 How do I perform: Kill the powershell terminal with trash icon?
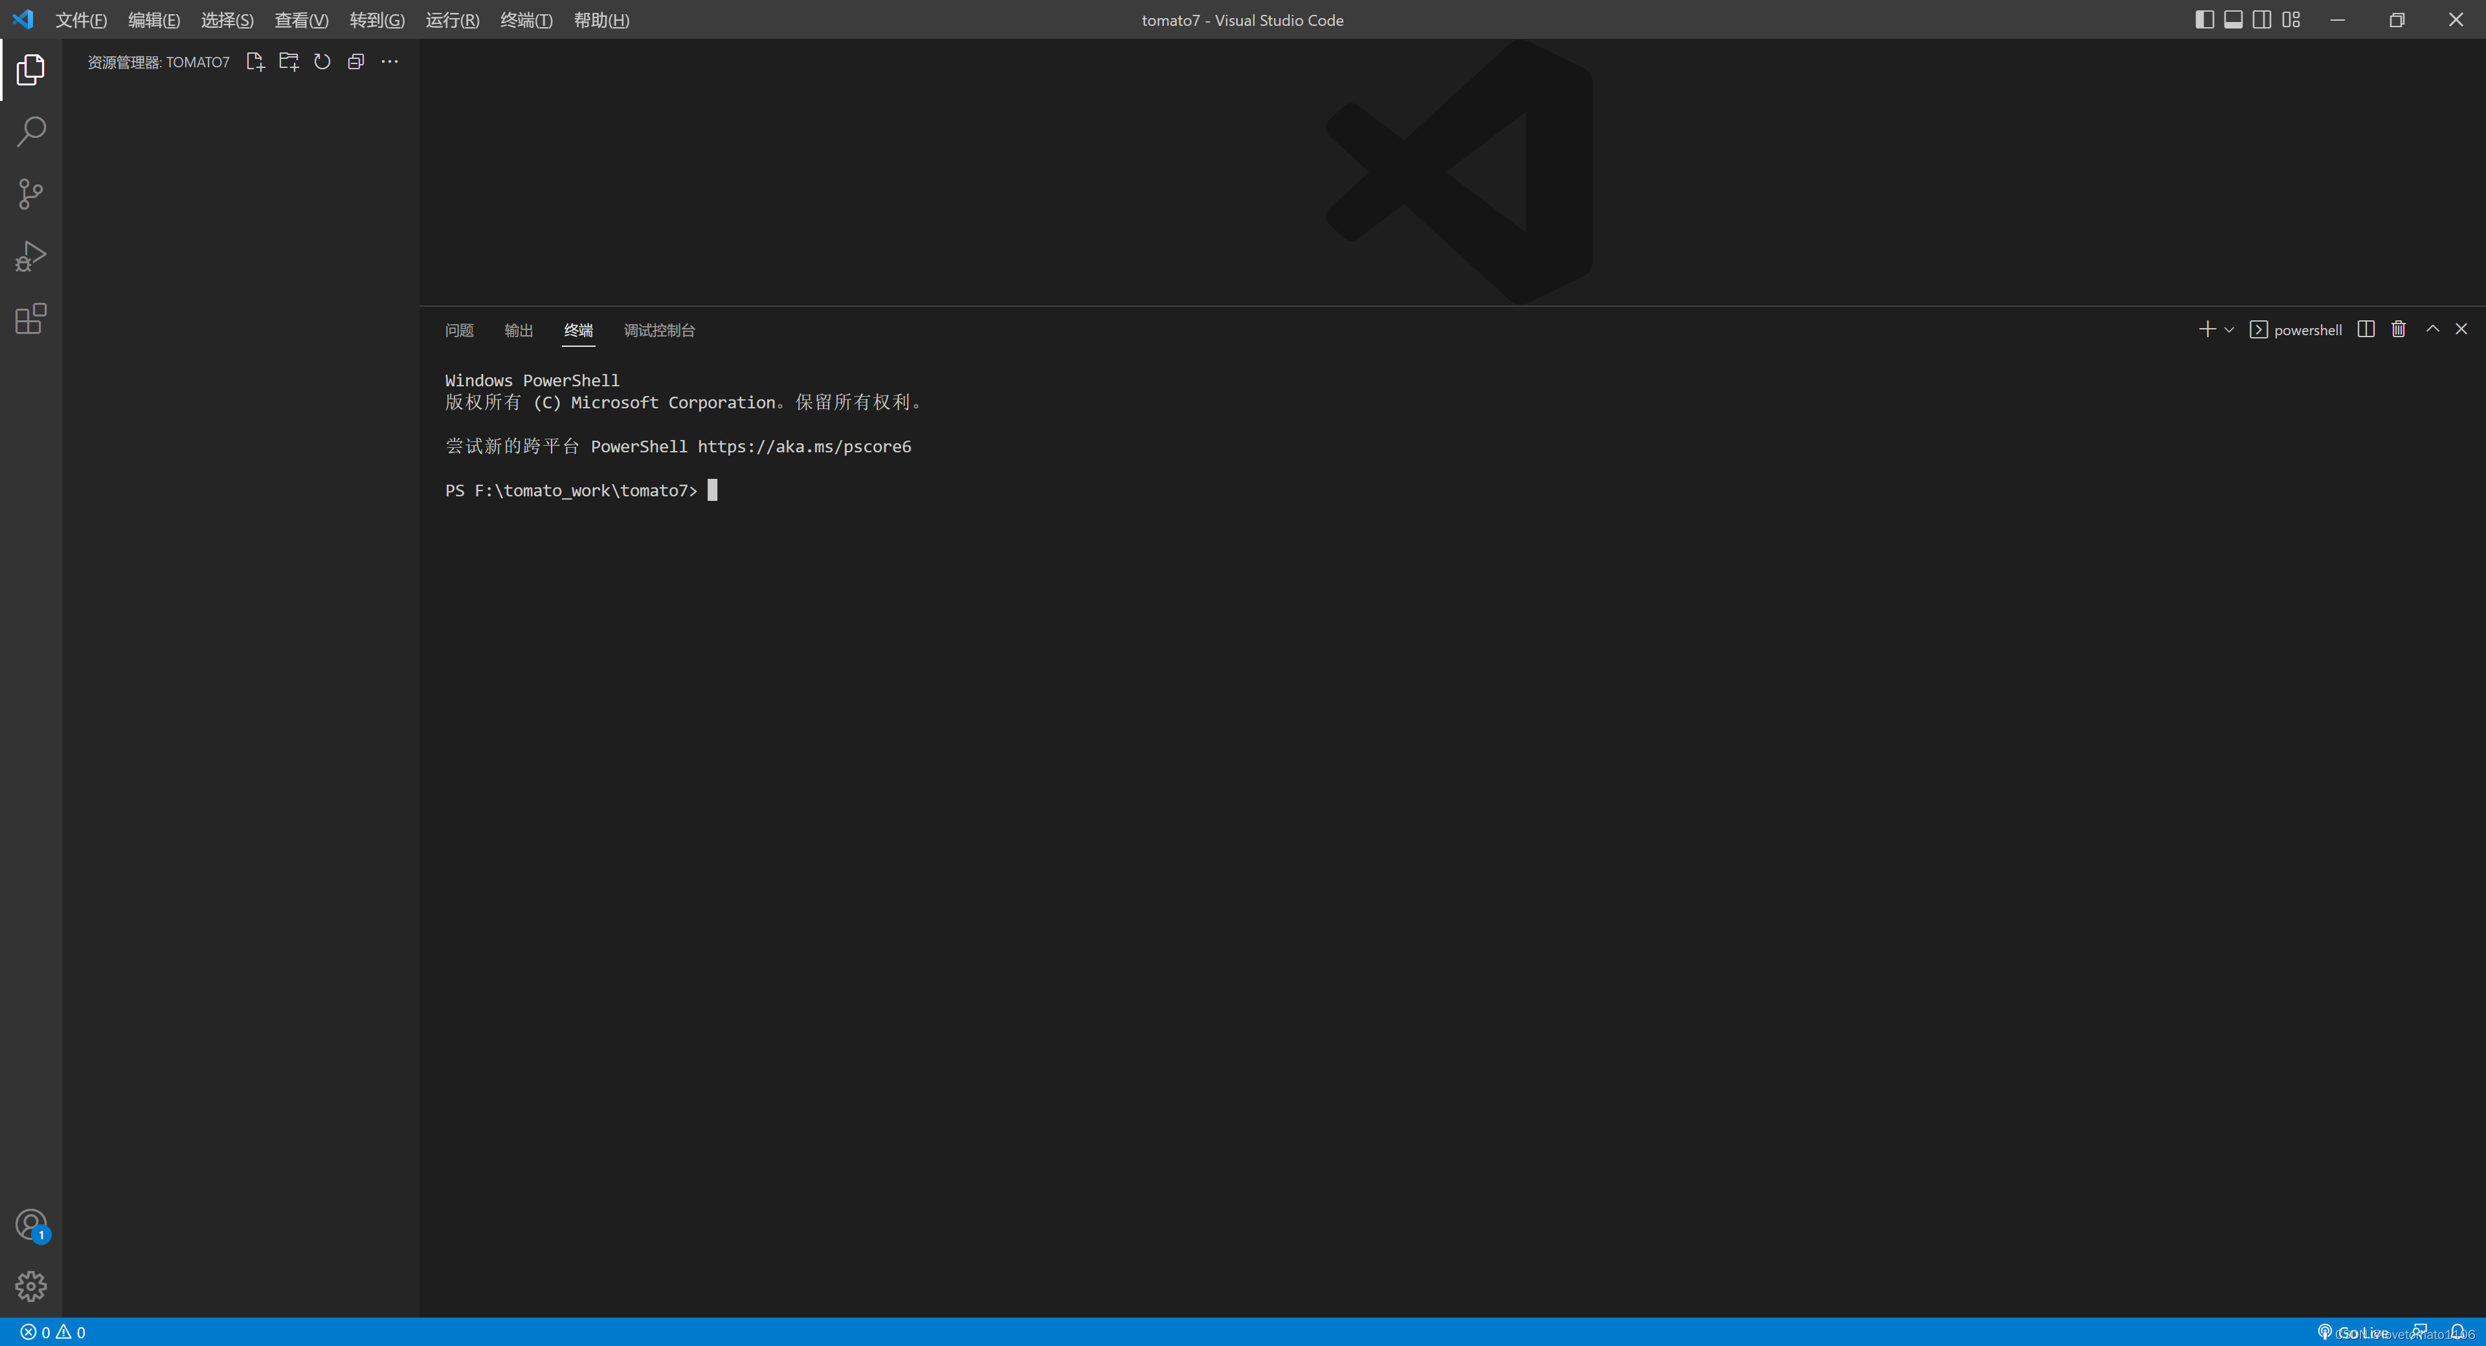click(x=2398, y=329)
